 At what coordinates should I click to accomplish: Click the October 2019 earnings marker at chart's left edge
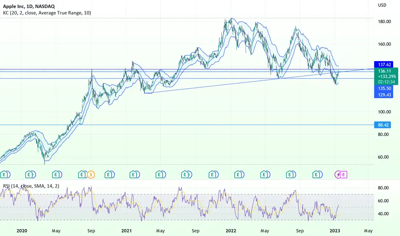(4, 175)
